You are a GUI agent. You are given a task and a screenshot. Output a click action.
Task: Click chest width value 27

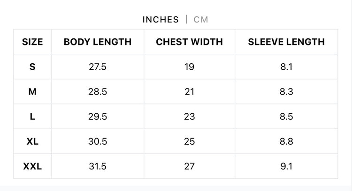click(189, 166)
